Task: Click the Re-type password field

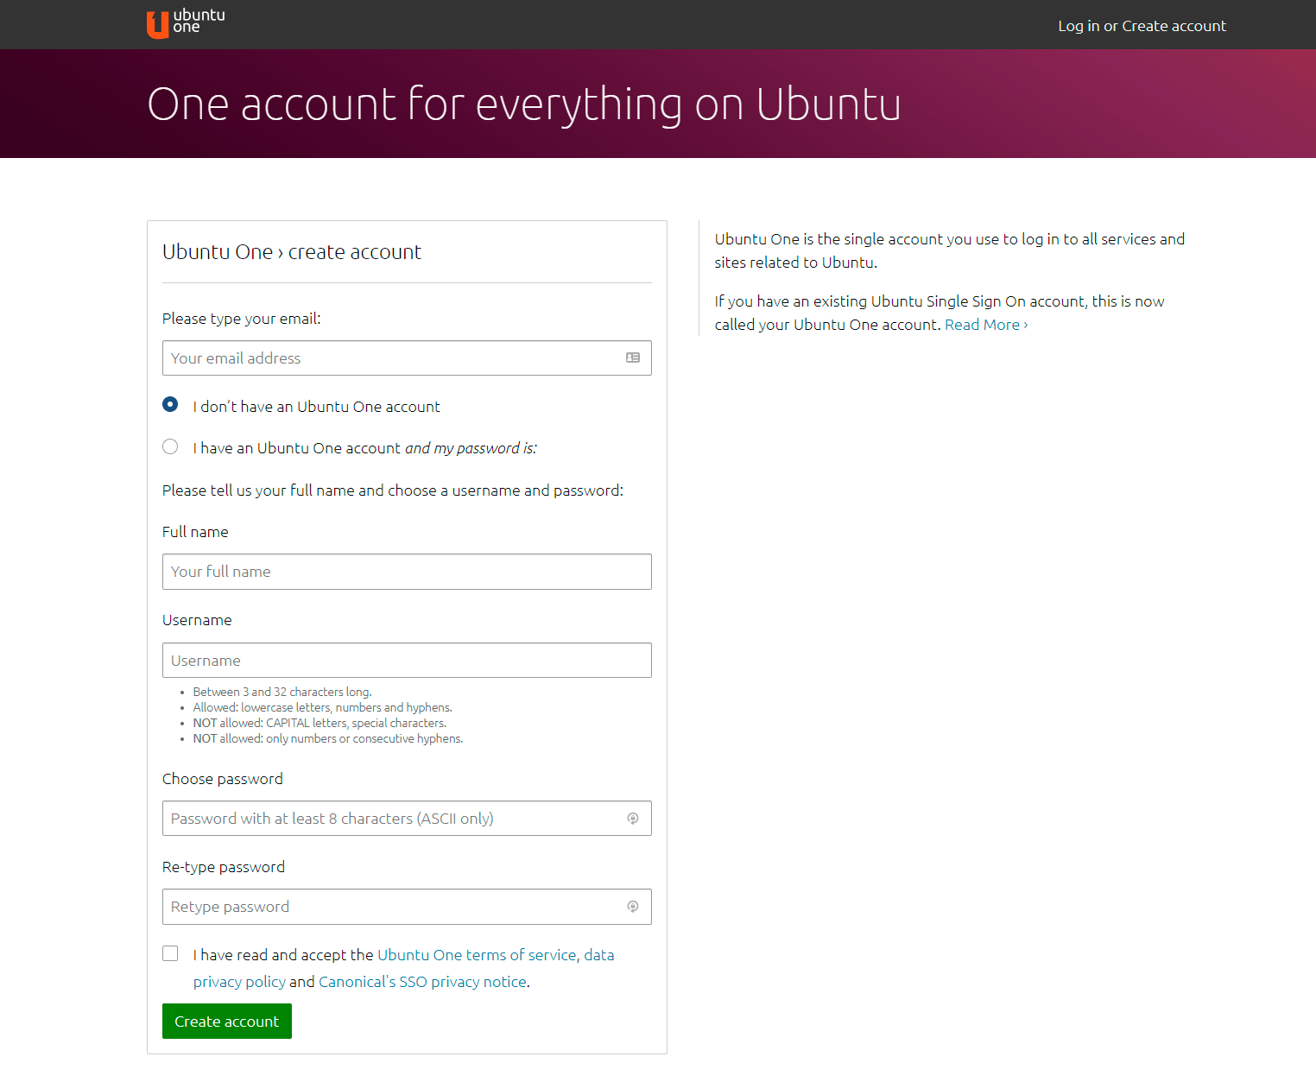Action: pyautogui.click(x=393, y=907)
